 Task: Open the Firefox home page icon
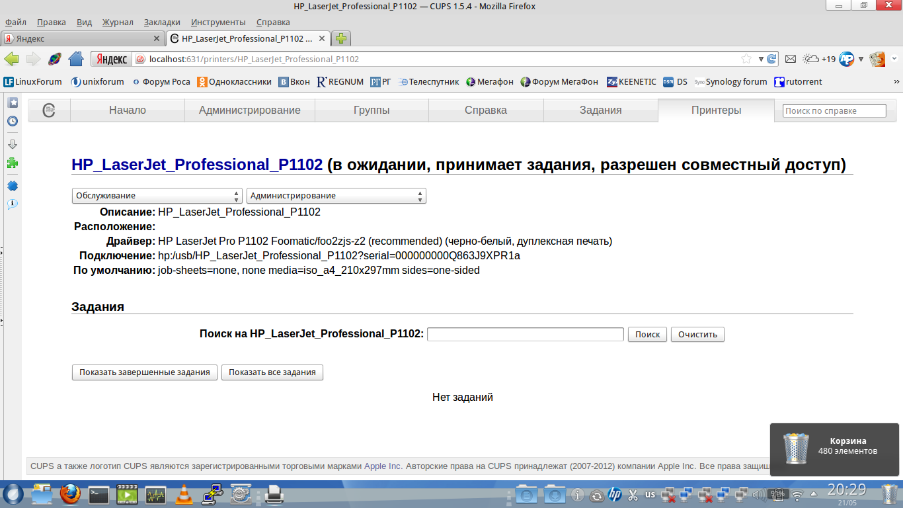76,59
